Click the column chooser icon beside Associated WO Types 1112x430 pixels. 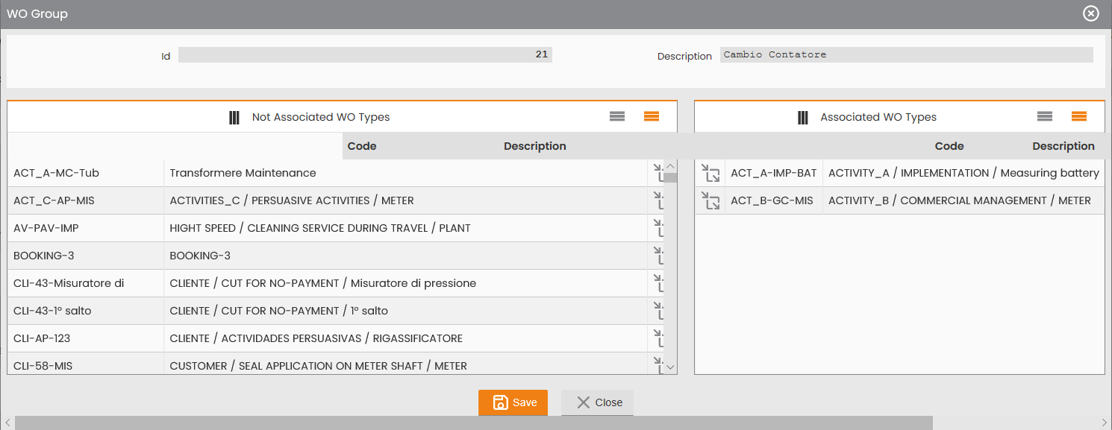tap(803, 117)
